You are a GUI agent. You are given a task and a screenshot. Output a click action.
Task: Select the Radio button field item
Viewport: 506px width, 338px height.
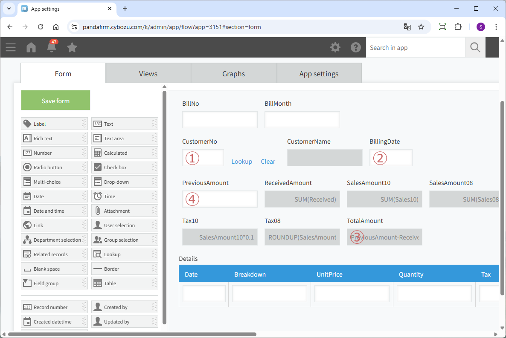pos(54,168)
